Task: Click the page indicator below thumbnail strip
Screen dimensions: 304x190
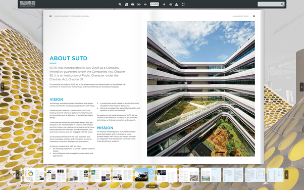Action: click(152, 186)
